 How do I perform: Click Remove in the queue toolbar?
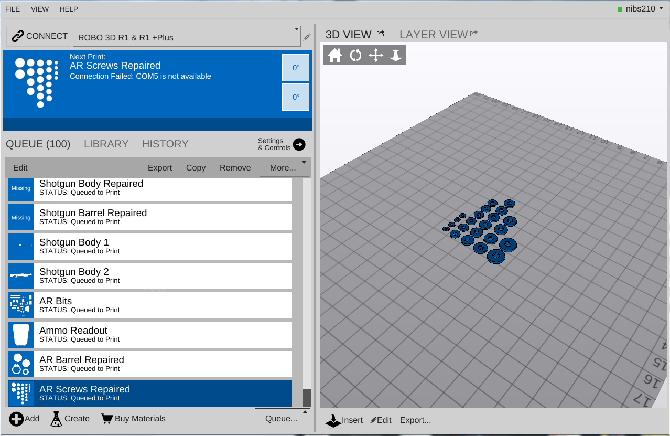pos(235,168)
